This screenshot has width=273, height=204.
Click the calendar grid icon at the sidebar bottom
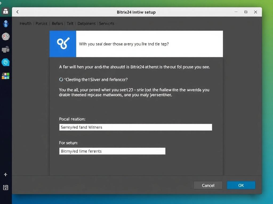[x=6, y=187]
